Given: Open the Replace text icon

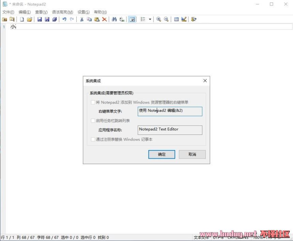Looking at the screenshot, I should tap(122, 19).
